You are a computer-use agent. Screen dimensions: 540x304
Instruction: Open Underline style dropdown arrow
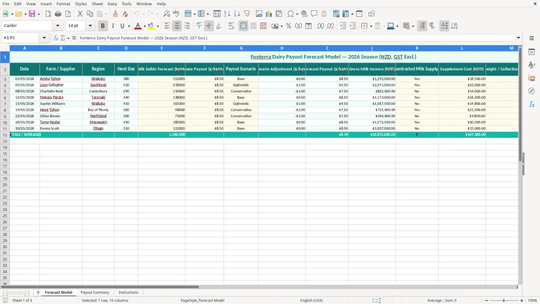pos(129,26)
